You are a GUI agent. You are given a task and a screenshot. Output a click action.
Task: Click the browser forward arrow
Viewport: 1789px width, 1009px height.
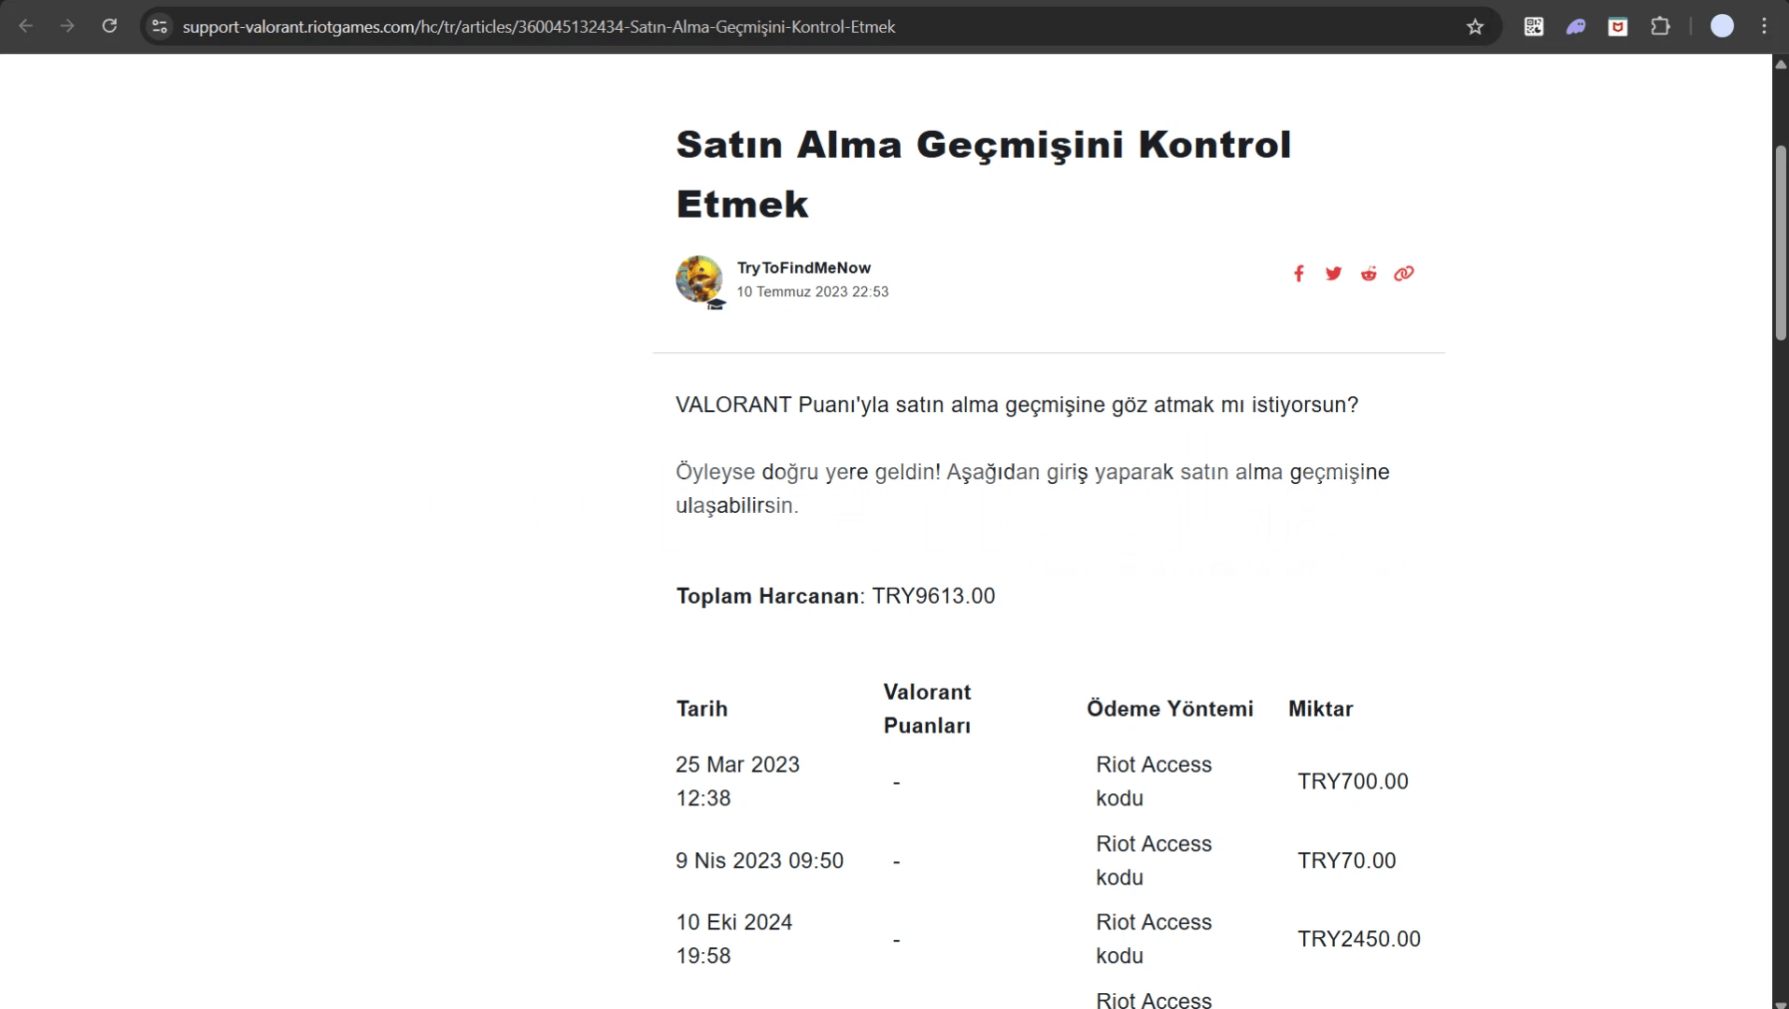pos(67,26)
